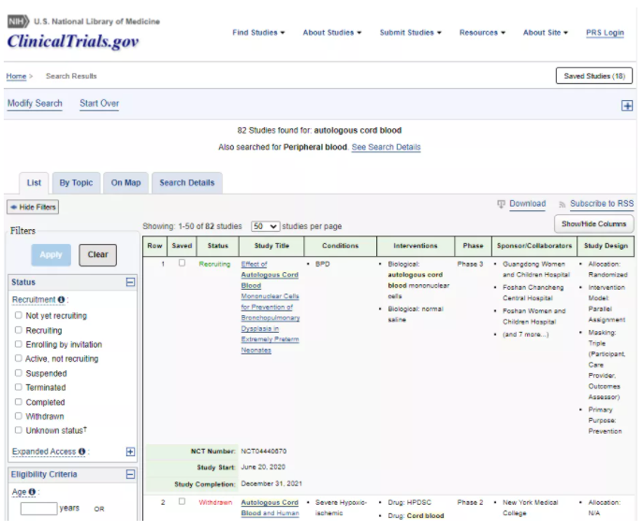
Task: Click the Recruitment label link
Action: (34, 300)
